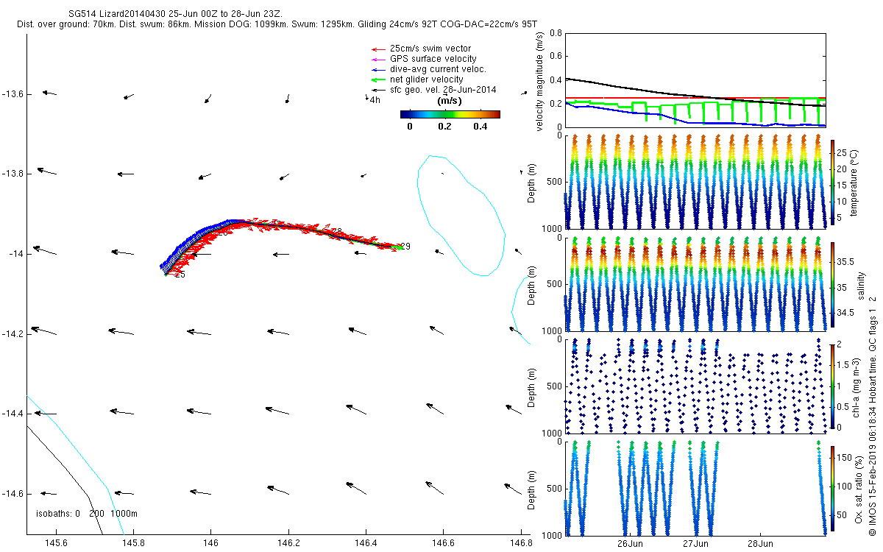This screenshot has width=883, height=552.
Task: Click the green net glider velocity legend marker
Action: 378,79
